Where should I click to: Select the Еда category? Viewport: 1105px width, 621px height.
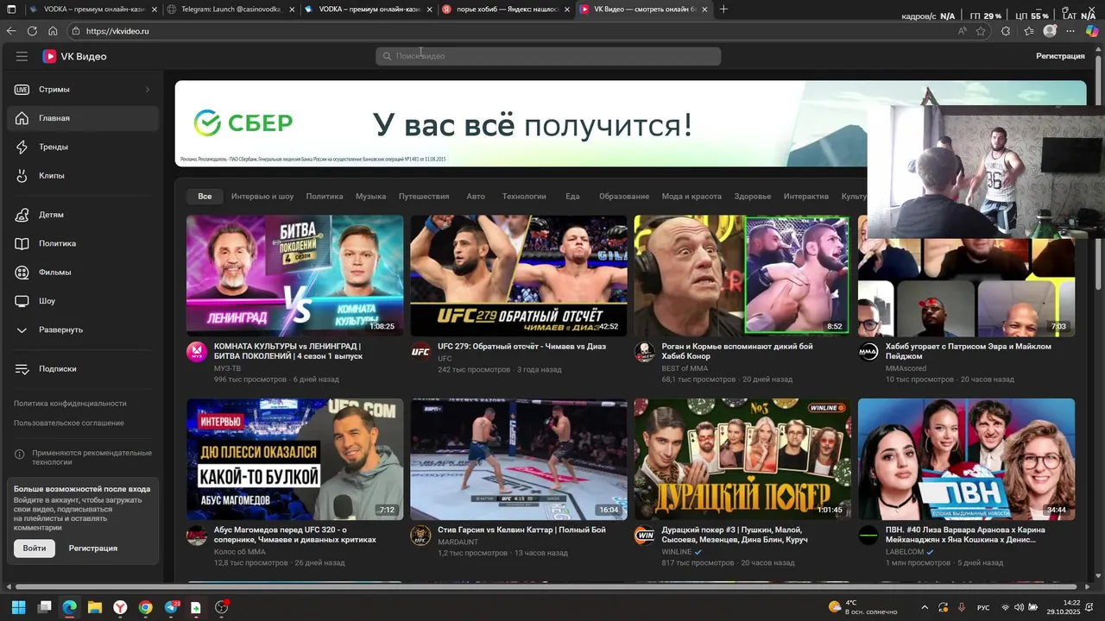click(572, 197)
